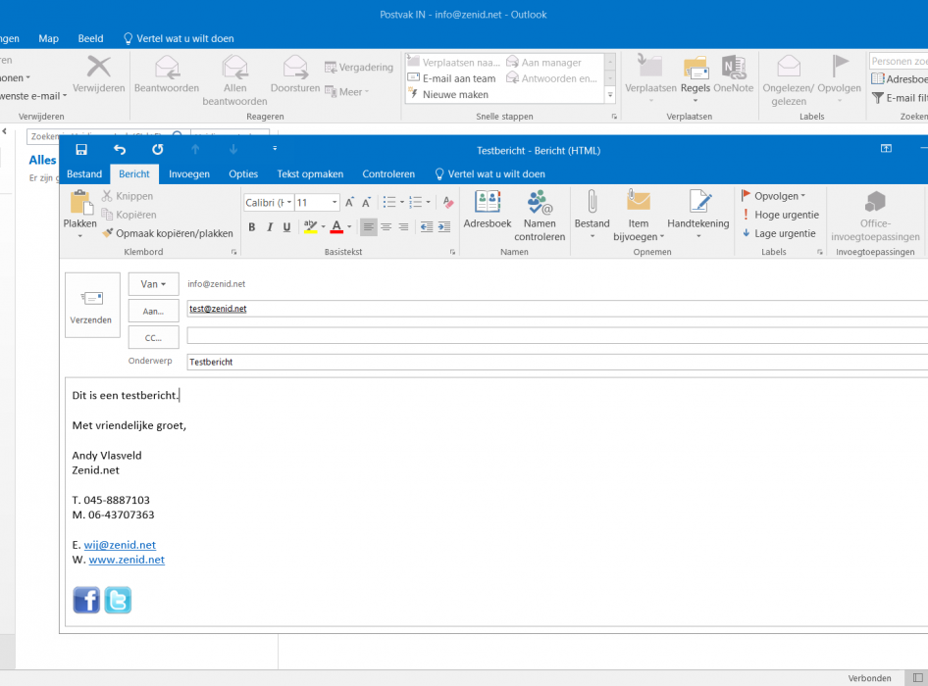The image size is (928, 686).
Task: Increase the paragraph indent
Action: tap(443, 227)
